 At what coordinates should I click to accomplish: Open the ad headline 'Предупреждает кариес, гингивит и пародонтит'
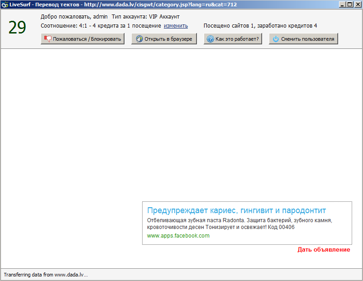pos(236,210)
